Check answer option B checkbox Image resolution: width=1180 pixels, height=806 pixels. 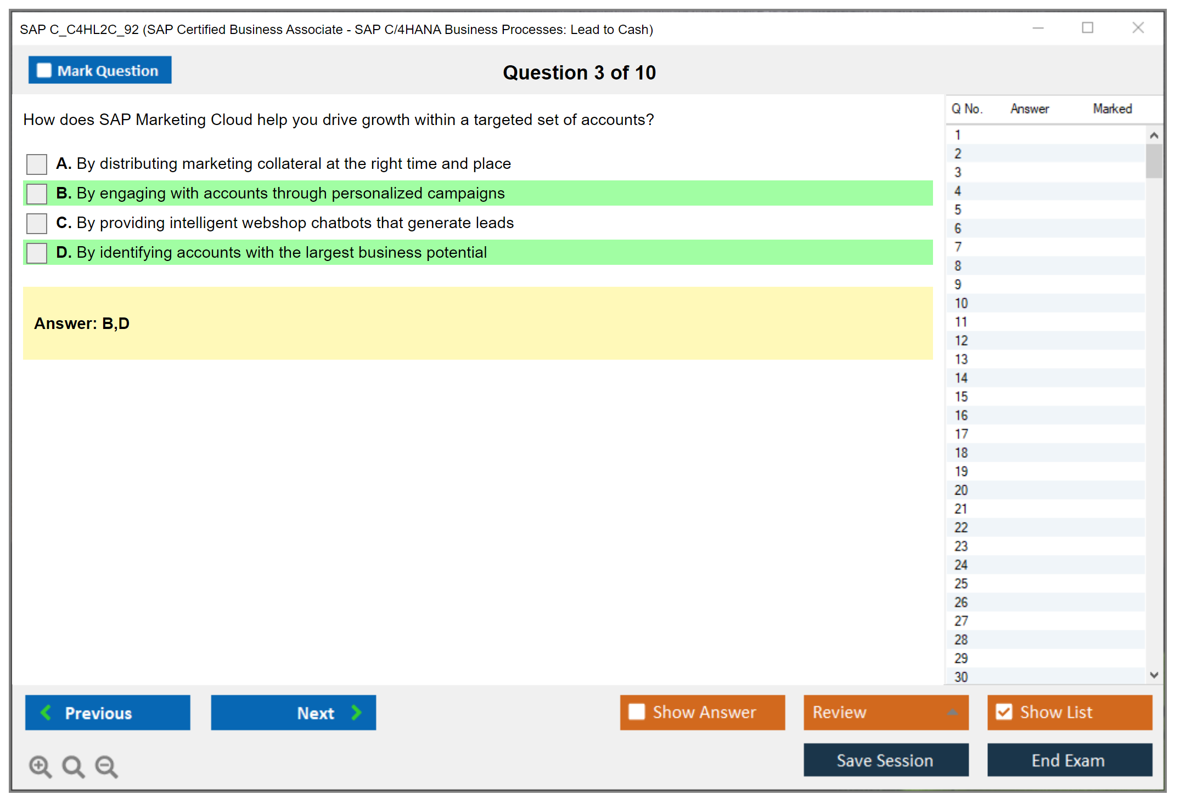37,194
